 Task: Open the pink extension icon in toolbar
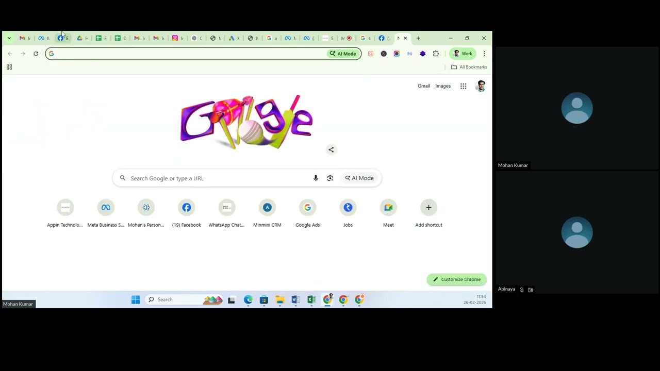(370, 54)
